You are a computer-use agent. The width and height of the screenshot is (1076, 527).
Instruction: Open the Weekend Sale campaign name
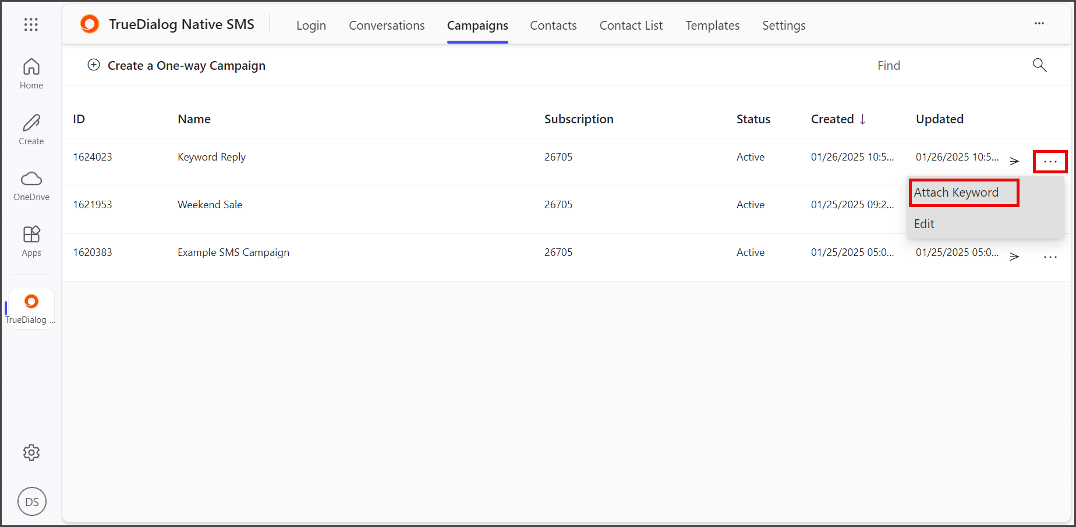(210, 205)
